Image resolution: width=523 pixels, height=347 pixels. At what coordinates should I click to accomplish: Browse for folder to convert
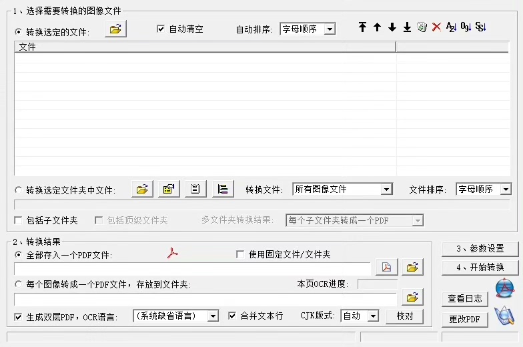coord(143,190)
